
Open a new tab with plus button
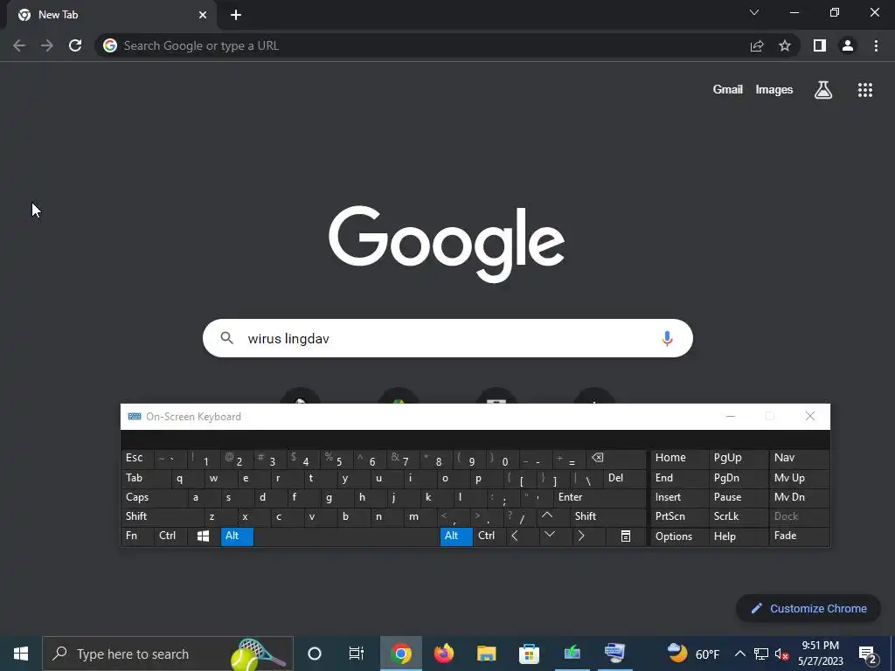pyautogui.click(x=236, y=15)
